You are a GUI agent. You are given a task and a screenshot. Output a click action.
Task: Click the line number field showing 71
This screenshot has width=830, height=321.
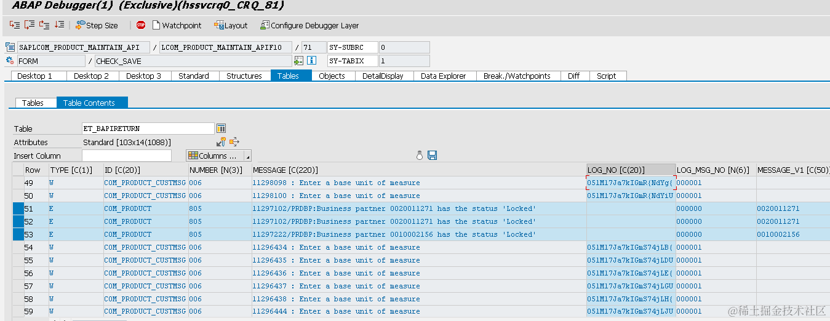[314, 47]
